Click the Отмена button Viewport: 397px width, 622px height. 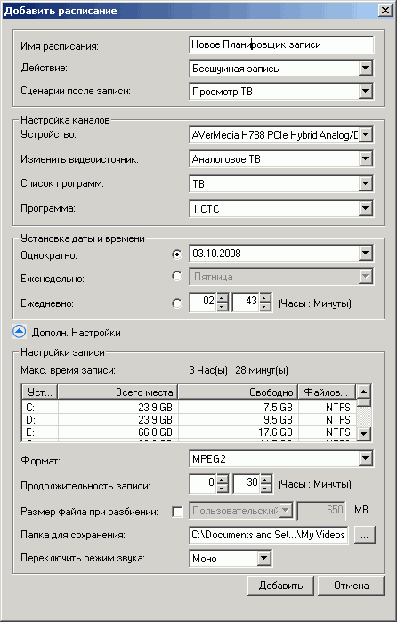351,586
